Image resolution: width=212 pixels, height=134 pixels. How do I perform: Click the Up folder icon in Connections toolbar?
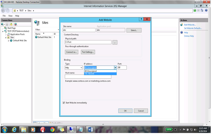[11, 24]
